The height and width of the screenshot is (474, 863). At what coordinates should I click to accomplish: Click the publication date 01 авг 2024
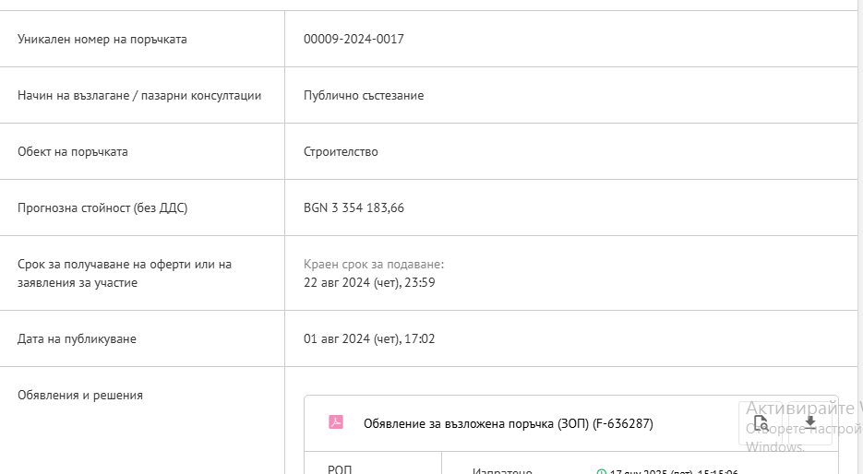(x=369, y=338)
